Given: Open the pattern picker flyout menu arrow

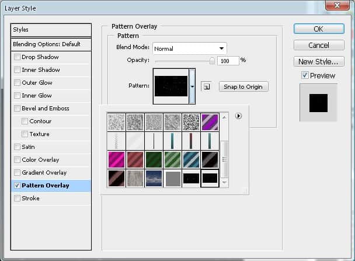Looking at the screenshot, I should click(x=238, y=116).
